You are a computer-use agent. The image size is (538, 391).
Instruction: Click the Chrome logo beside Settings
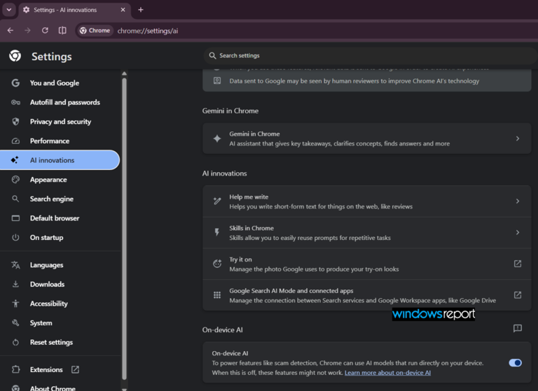pos(15,56)
